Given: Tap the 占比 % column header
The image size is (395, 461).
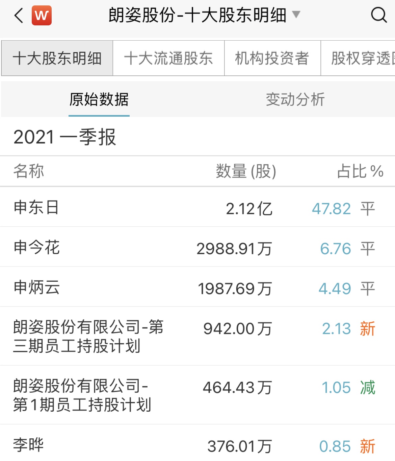Looking at the screenshot, I should click(360, 171).
